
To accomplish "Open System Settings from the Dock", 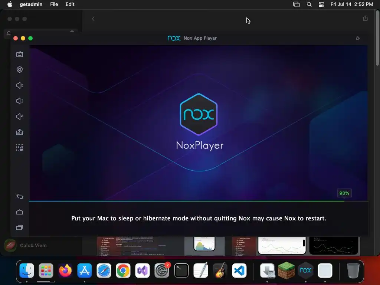I will tap(162, 270).
